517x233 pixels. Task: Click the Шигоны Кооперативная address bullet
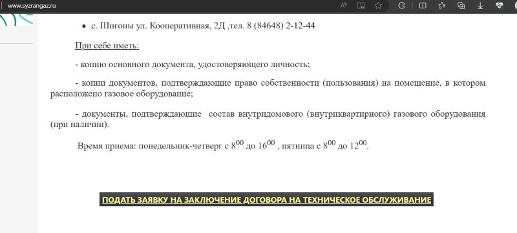point(198,26)
